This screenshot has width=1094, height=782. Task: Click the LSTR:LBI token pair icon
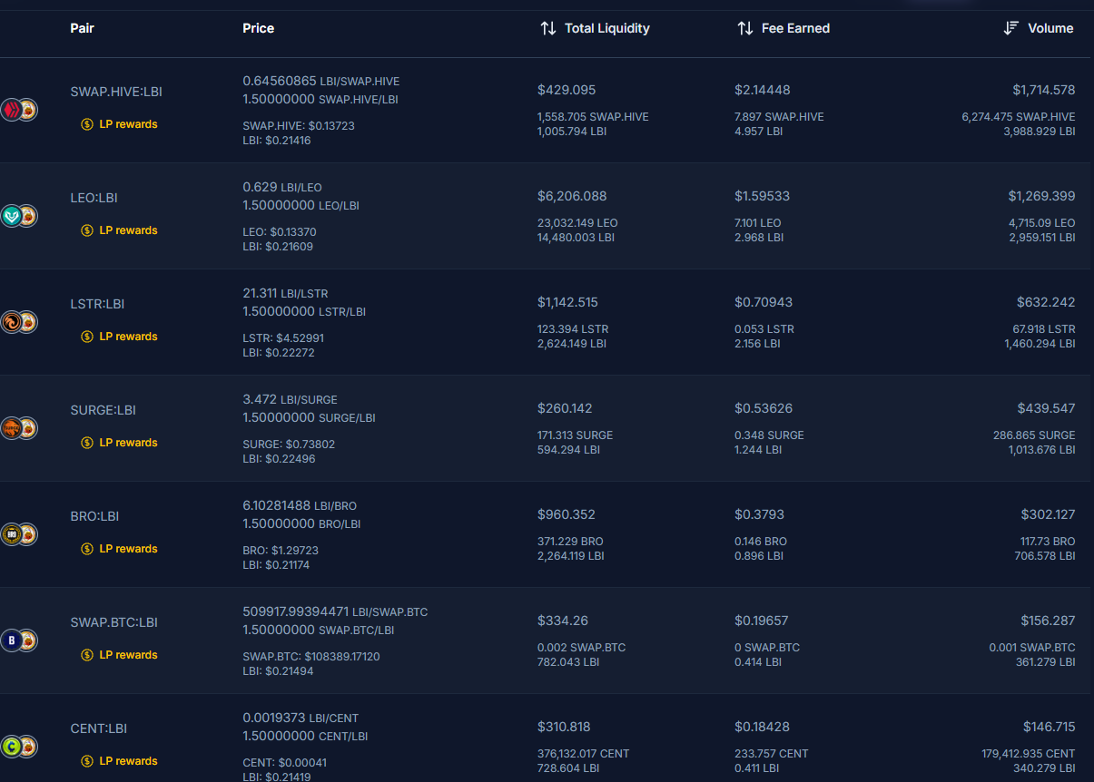(18, 322)
